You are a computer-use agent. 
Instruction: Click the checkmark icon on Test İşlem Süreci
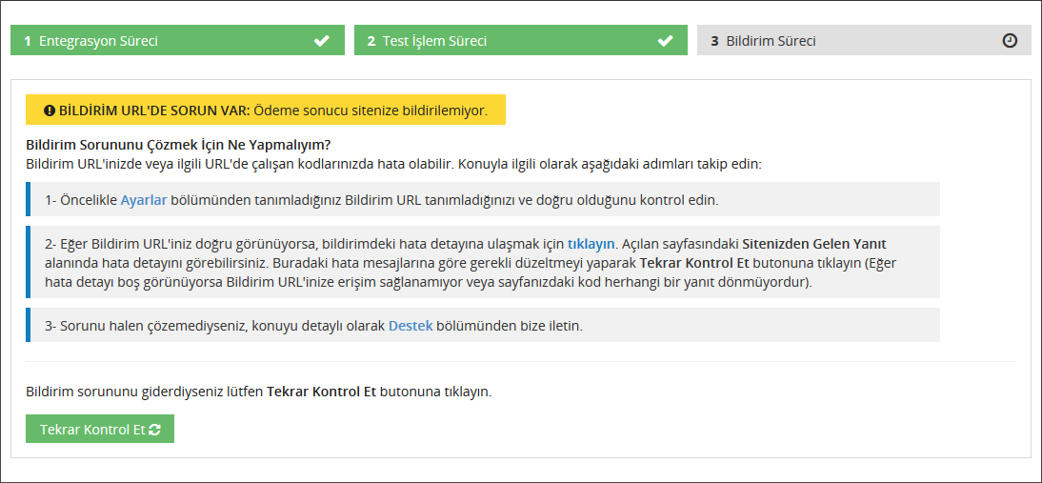[665, 41]
